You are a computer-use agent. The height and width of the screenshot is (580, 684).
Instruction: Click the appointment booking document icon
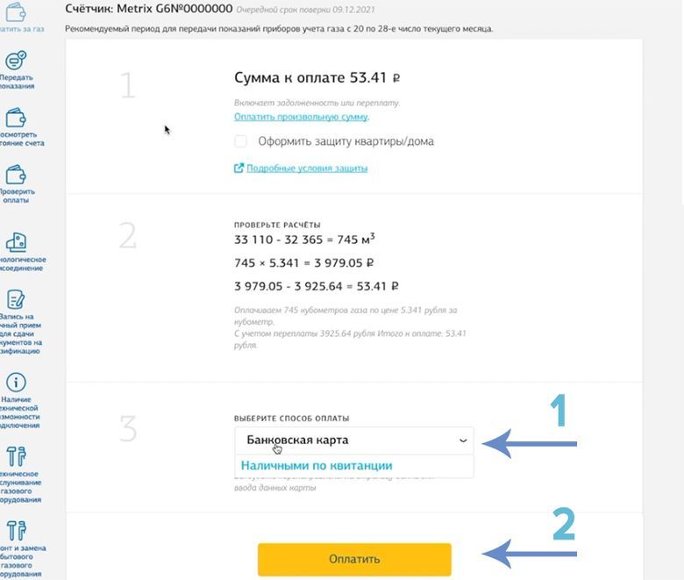point(16,299)
